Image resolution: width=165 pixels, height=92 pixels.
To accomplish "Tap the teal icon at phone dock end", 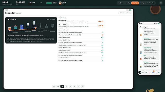I will [159, 72].
